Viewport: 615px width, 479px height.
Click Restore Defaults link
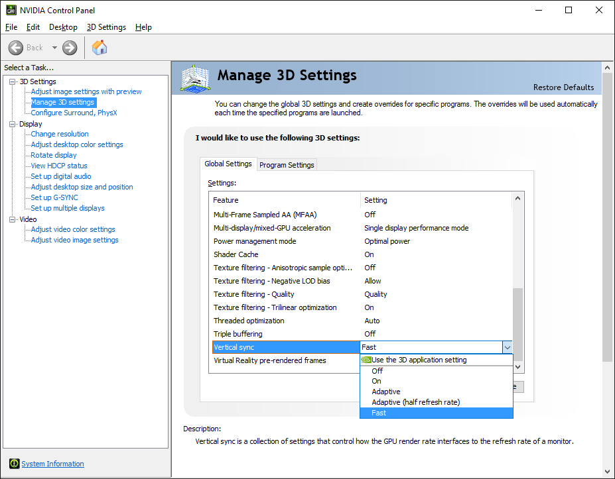point(563,87)
